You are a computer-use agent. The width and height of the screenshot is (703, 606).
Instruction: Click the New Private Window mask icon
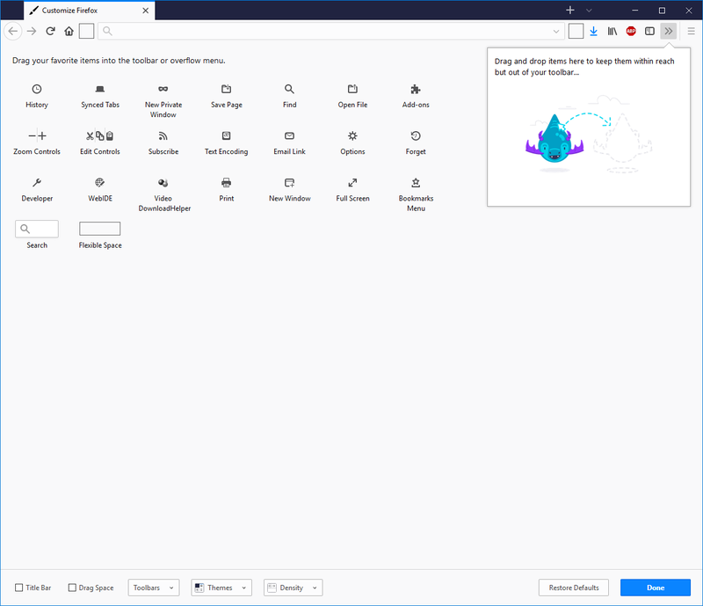[163, 89]
